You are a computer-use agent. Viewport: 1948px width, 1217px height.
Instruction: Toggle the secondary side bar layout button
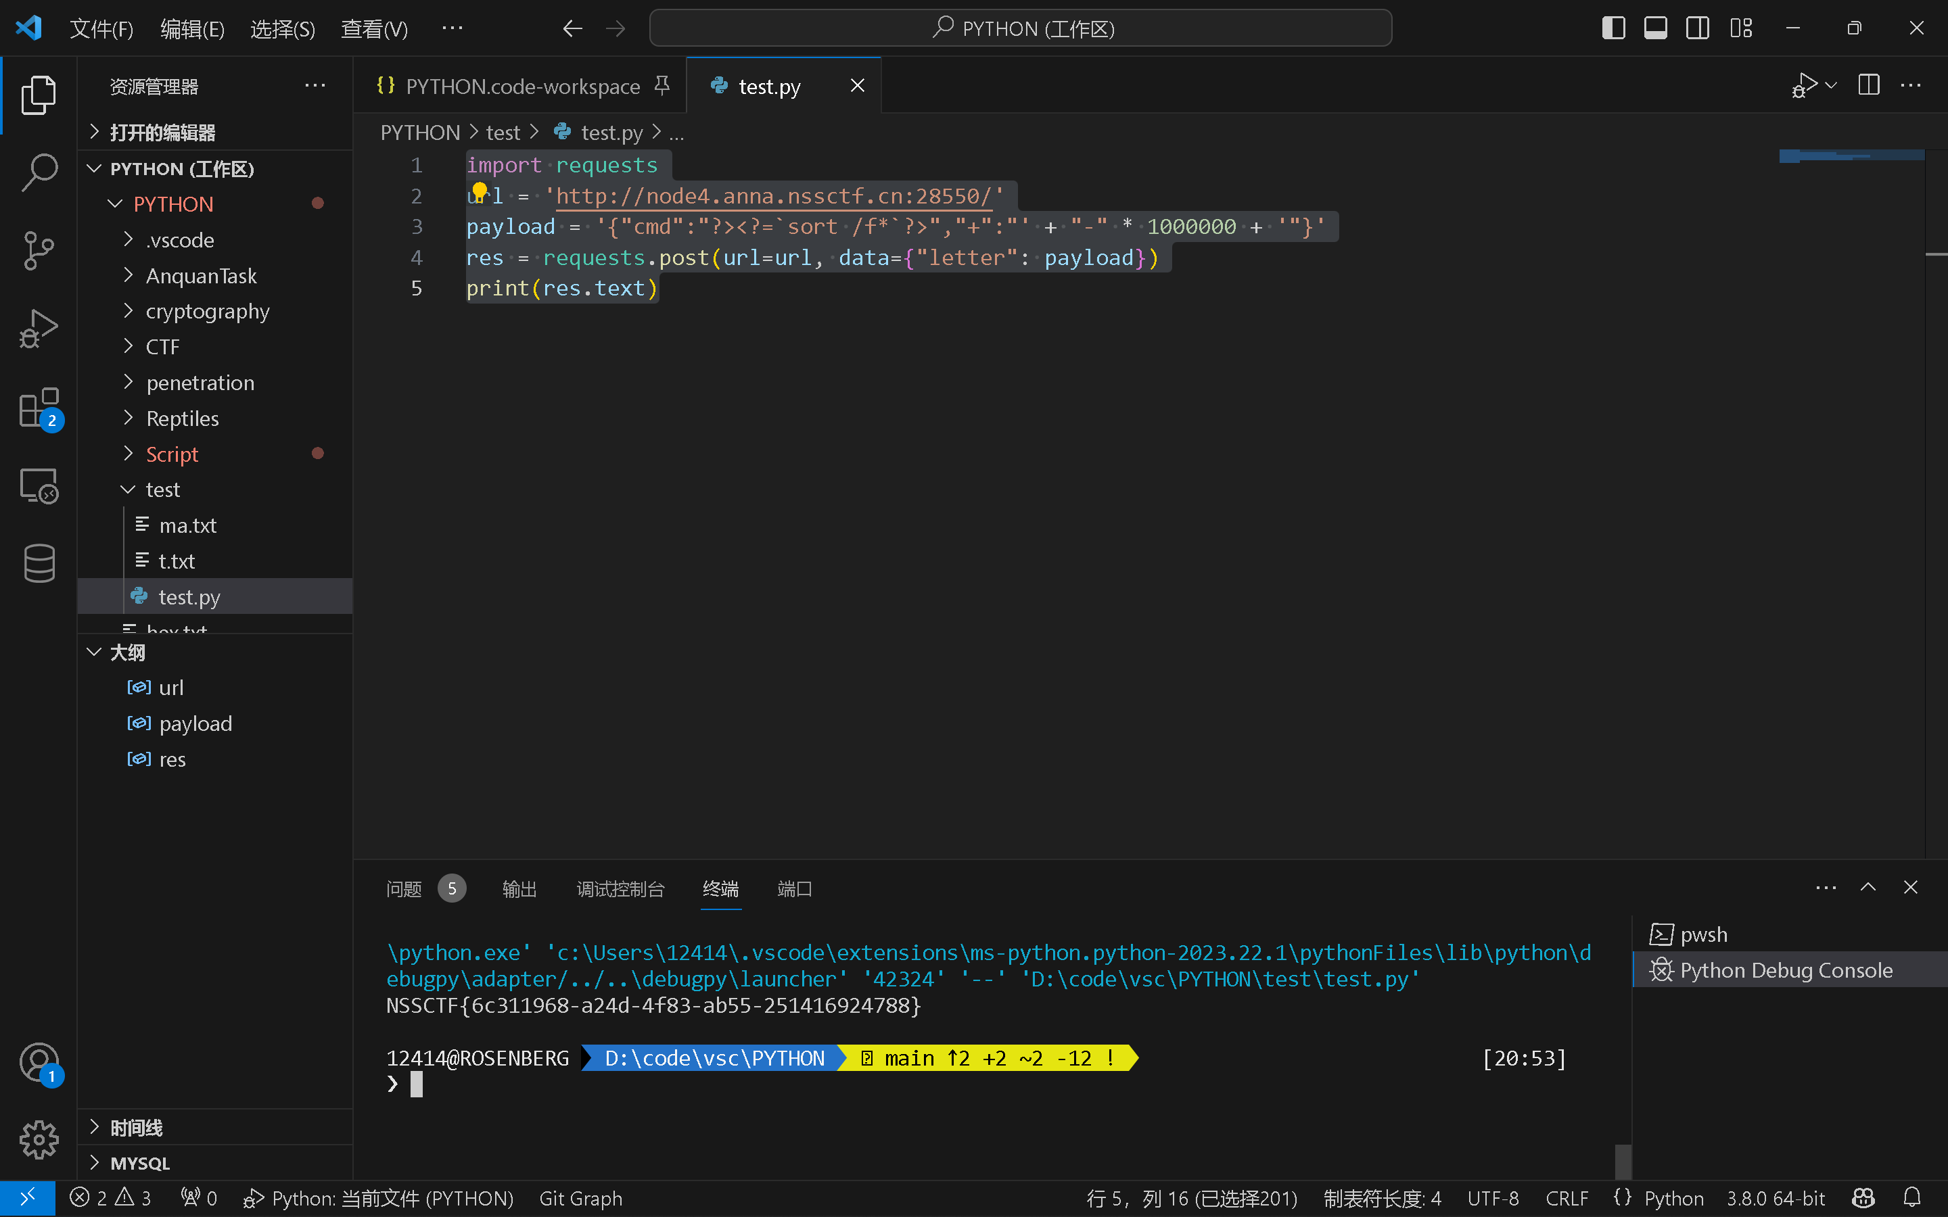[1698, 28]
